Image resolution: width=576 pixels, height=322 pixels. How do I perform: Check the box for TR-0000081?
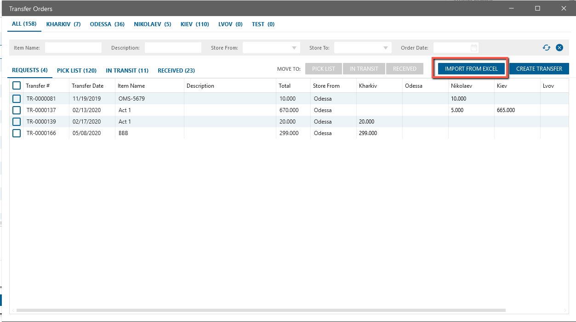pos(17,99)
